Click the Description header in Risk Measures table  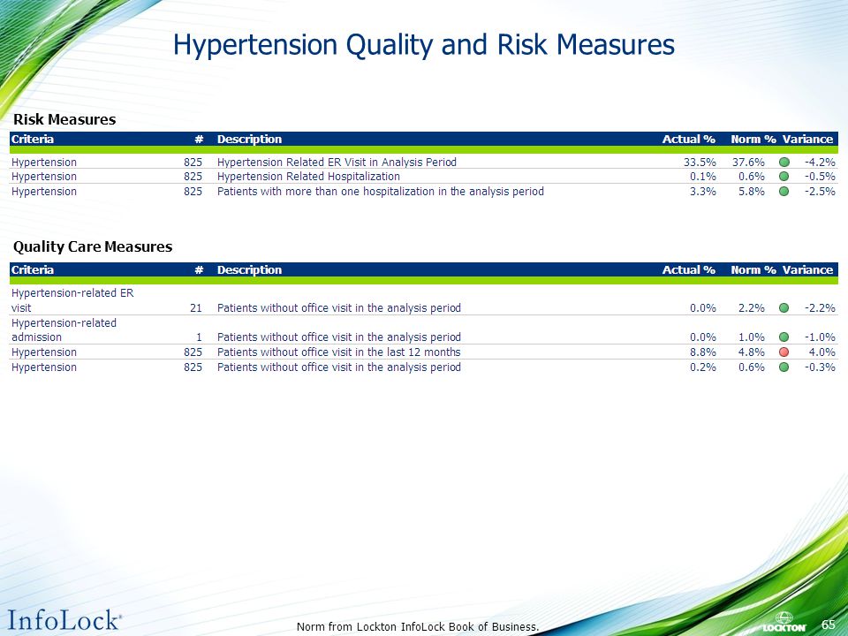[249, 139]
